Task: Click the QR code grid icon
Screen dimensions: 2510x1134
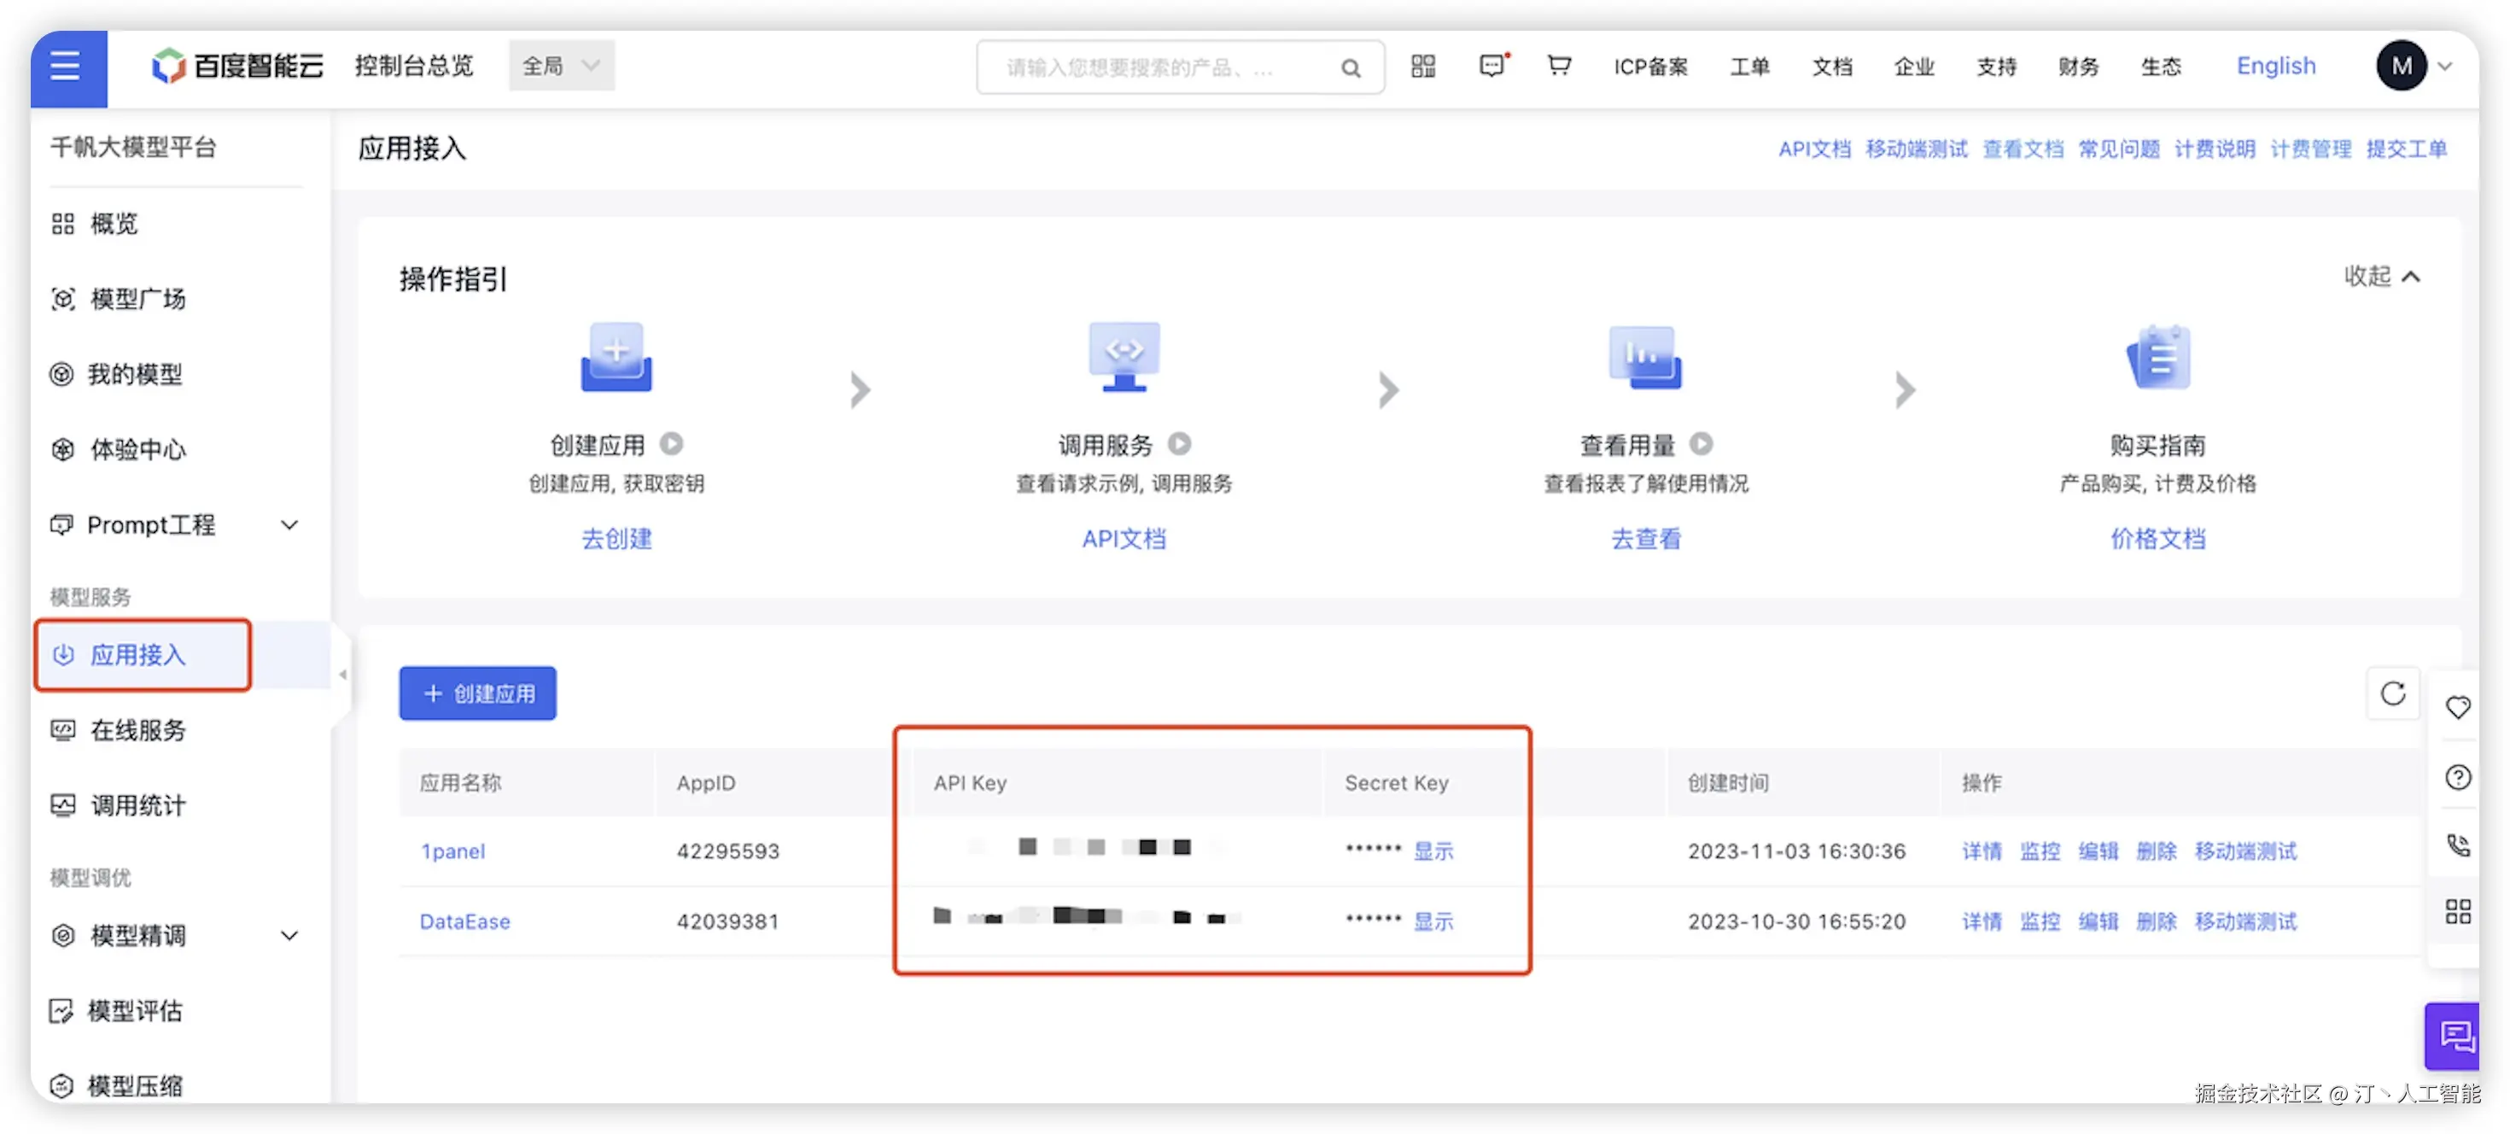Action: 1422,65
